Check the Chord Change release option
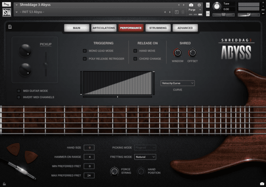This screenshot has height=187, width=266. (x=135, y=59)
